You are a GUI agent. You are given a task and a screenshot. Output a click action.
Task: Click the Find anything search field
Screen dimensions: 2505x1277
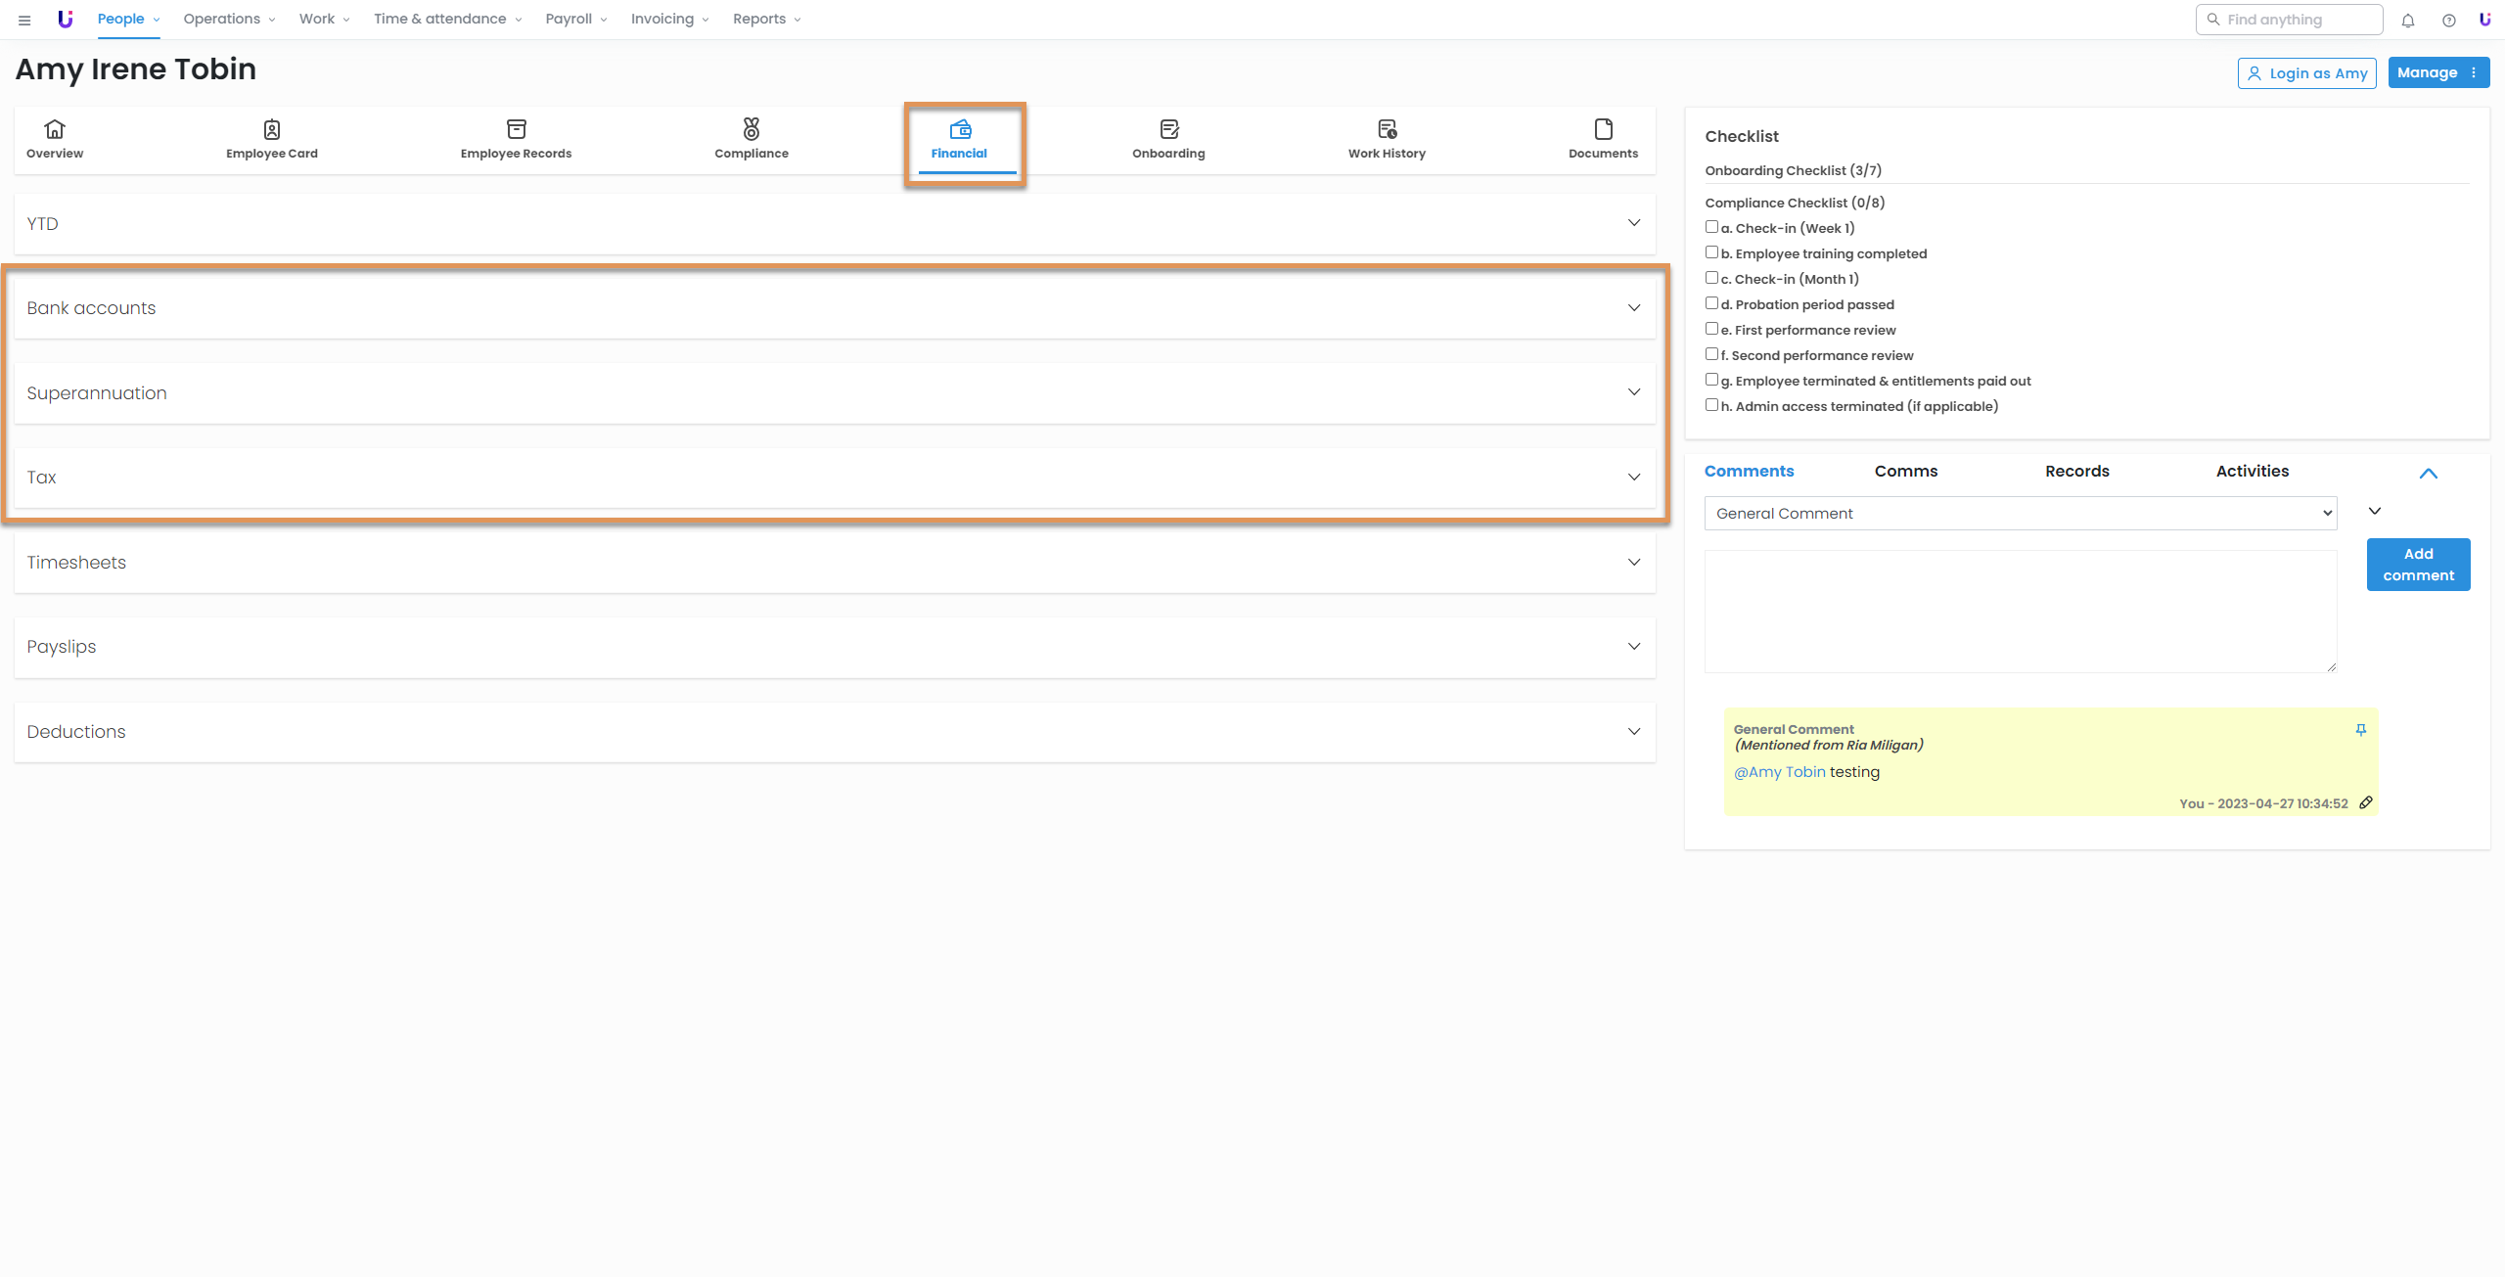click(2289, 20)
